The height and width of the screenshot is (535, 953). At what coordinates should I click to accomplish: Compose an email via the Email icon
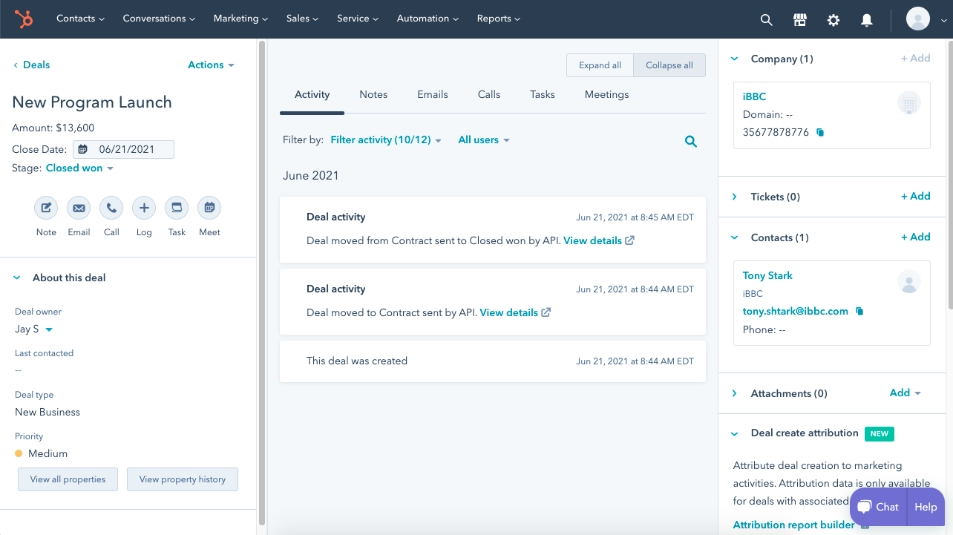point(79,208)
